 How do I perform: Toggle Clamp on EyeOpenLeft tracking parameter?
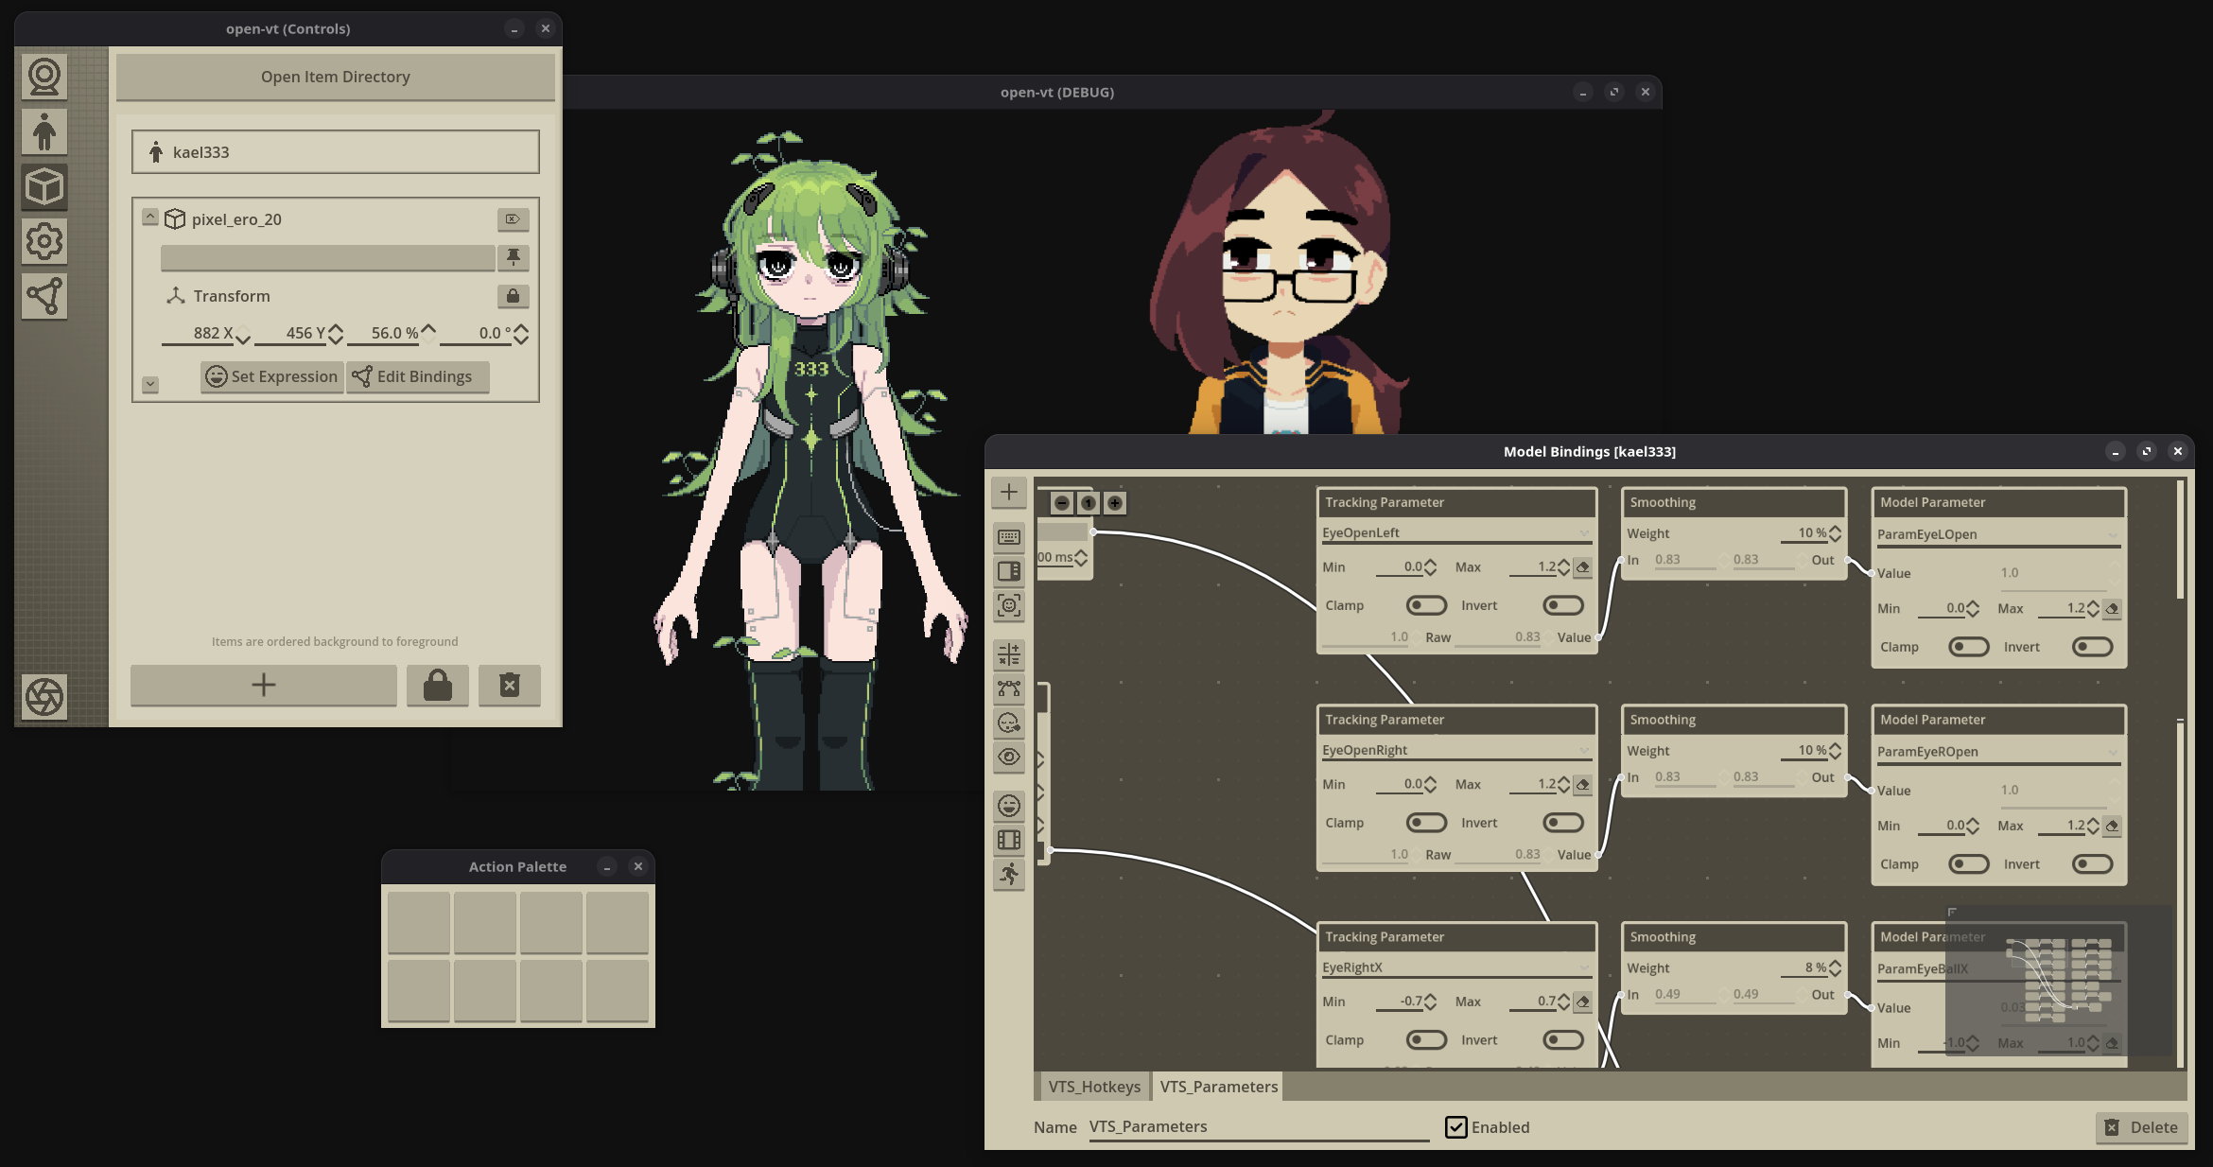[x=1425, y=605]
